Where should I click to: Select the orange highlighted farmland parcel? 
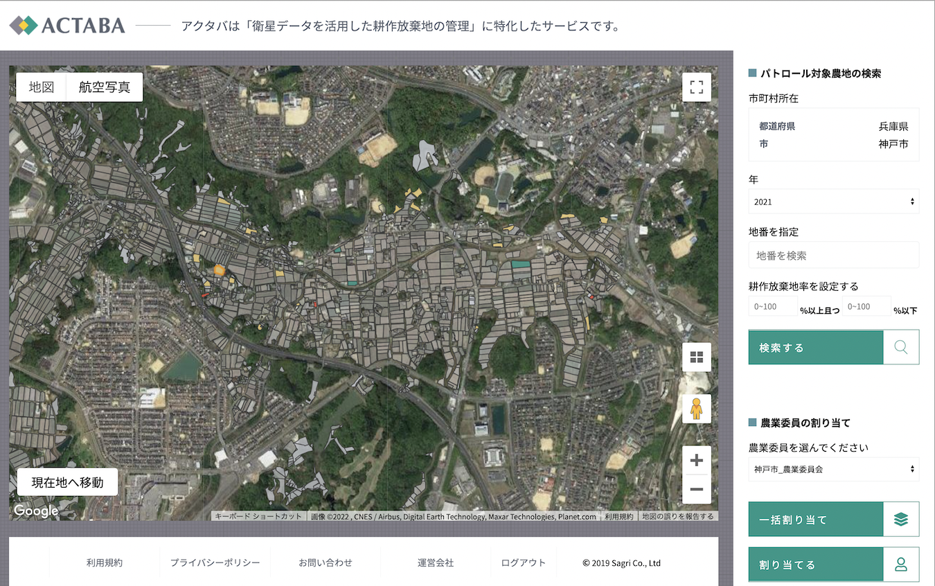pos(220,270)
